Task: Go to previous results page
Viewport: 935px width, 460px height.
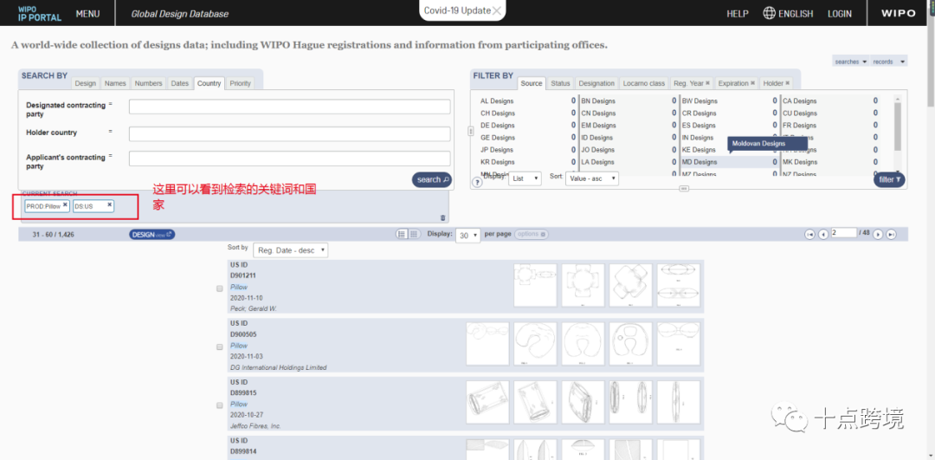Action: pyautogui.click(x=823, y=235)
